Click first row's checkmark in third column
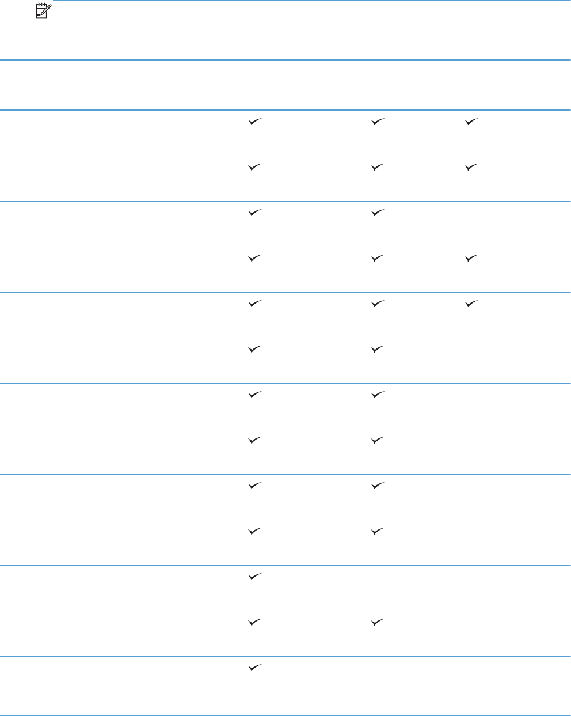The image size is (571, 716). (471, 122)
